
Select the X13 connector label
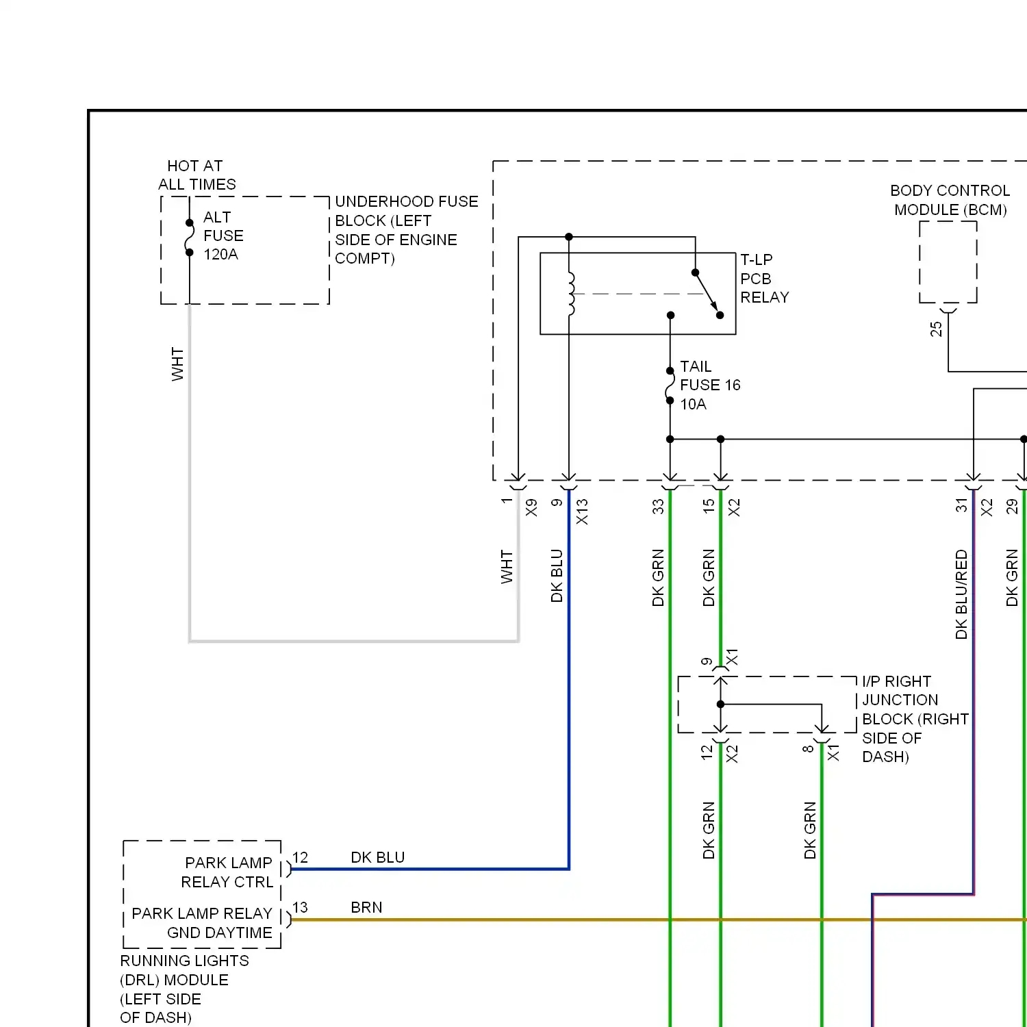[x=582, y=511]
